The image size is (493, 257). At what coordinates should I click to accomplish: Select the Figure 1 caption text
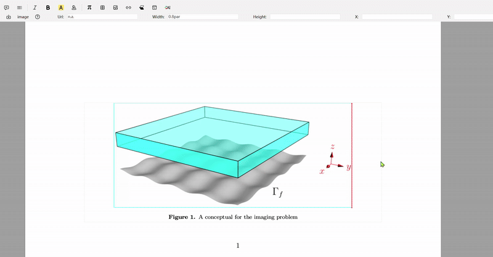[233, 217]
